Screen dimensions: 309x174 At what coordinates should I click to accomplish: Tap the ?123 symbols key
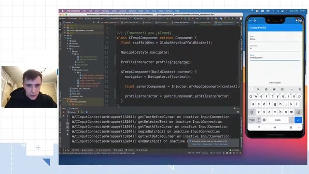pyautogui.click(x=252, y=120)
